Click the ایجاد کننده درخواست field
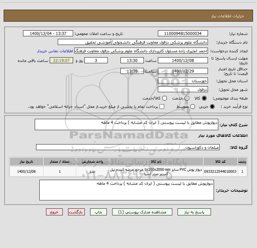 (x=141, y=51)
